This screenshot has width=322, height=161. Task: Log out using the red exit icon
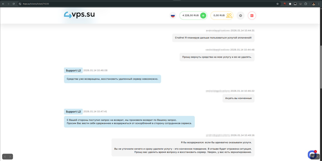(x=252, y=16)
